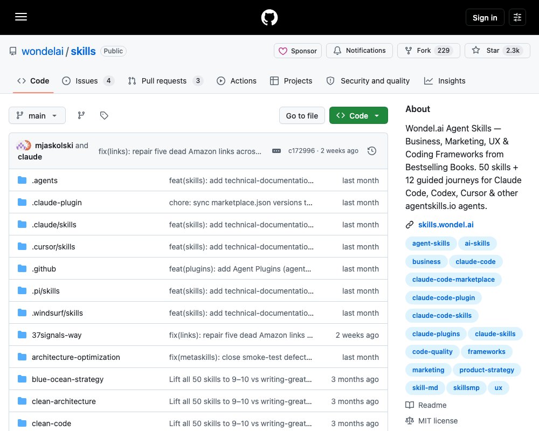The width and height of the screenshot is (539, 431).
Task: Open the Security and quality tab
Action: click(x=368, y=81)
